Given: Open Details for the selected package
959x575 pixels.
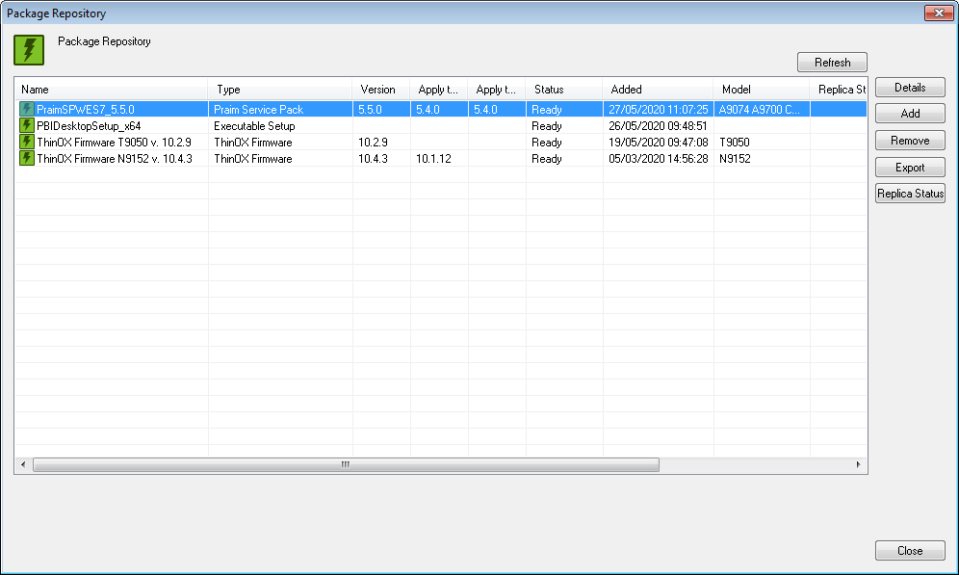Looking at the screenshot, I should point(910,88).
